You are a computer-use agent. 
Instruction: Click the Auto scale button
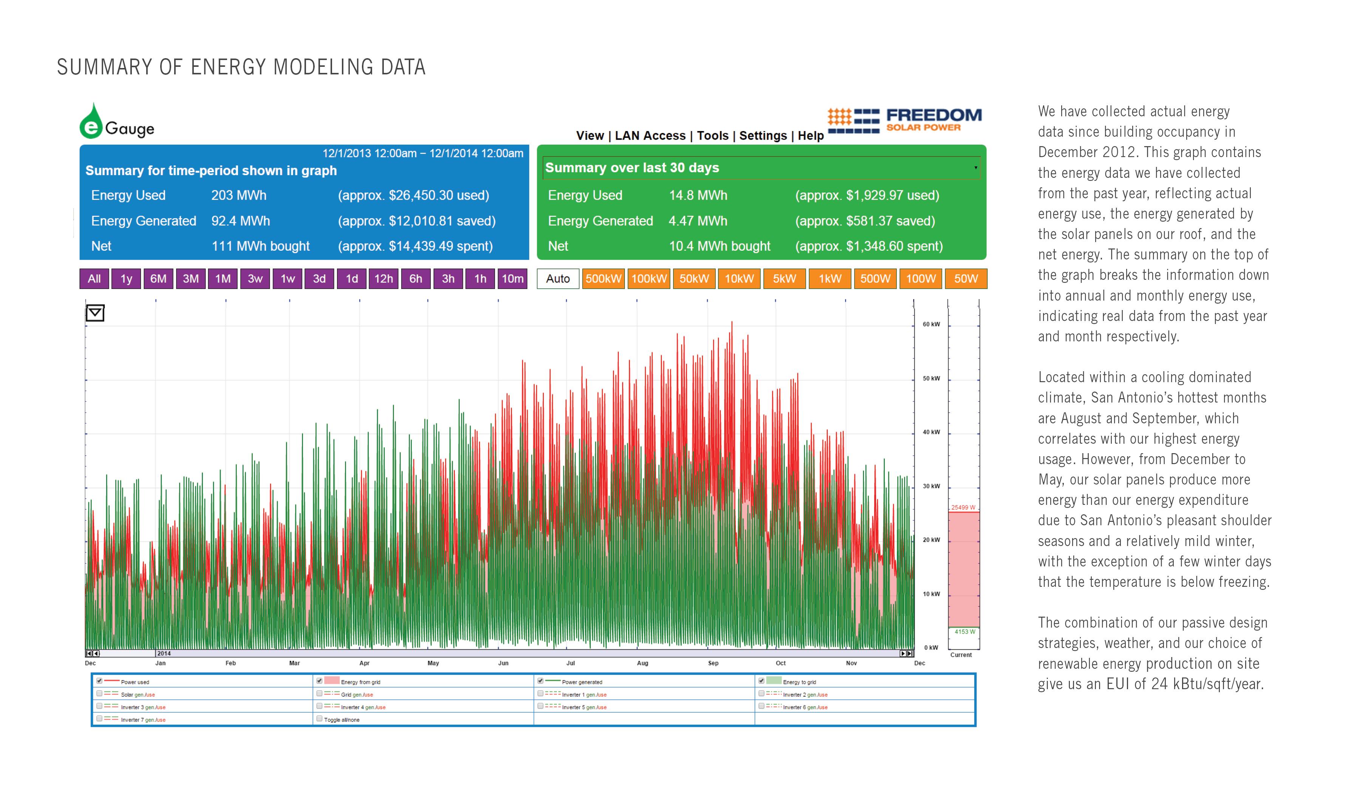[x=558, y=279]
